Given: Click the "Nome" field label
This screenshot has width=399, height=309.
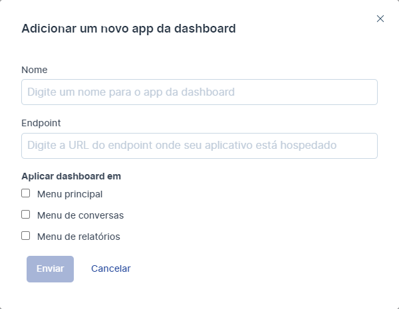Looking at the screenshot, I should [35, 70].
